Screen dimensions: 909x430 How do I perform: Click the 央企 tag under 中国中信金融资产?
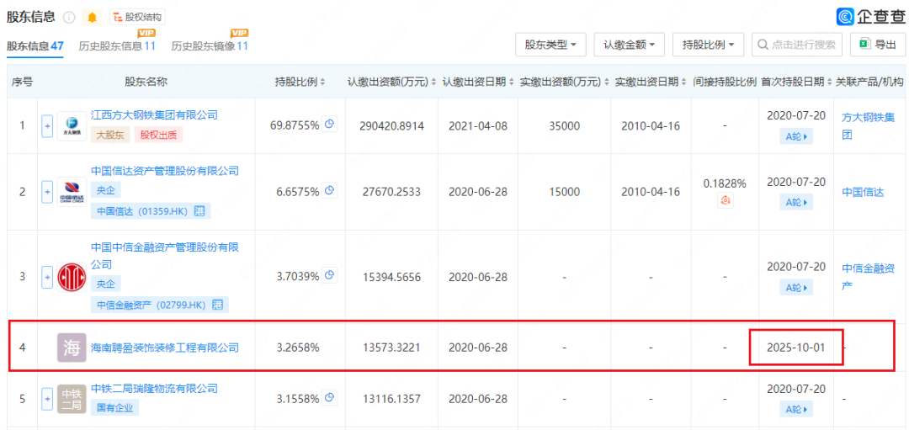(106, 284)
